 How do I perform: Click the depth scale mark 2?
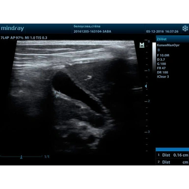click(x=149, y=101)
